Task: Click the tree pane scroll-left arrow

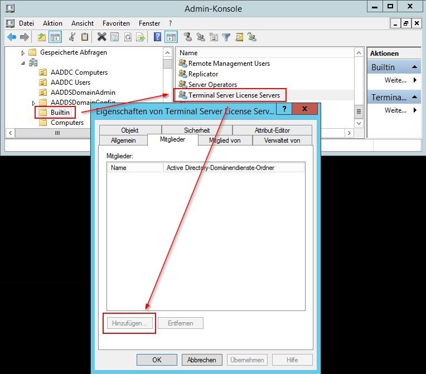Action: pyautogui.click(x=11, y=133)
